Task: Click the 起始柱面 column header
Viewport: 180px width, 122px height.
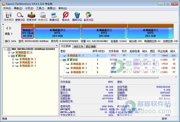Action: click(135, 51)
